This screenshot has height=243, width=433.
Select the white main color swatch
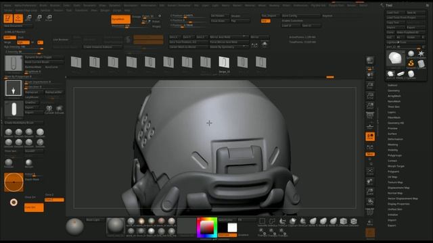point(232,227)
